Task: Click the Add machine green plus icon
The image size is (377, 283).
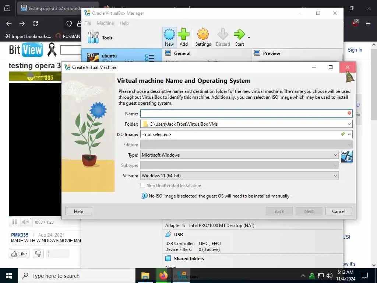Action: click(183, 34)
